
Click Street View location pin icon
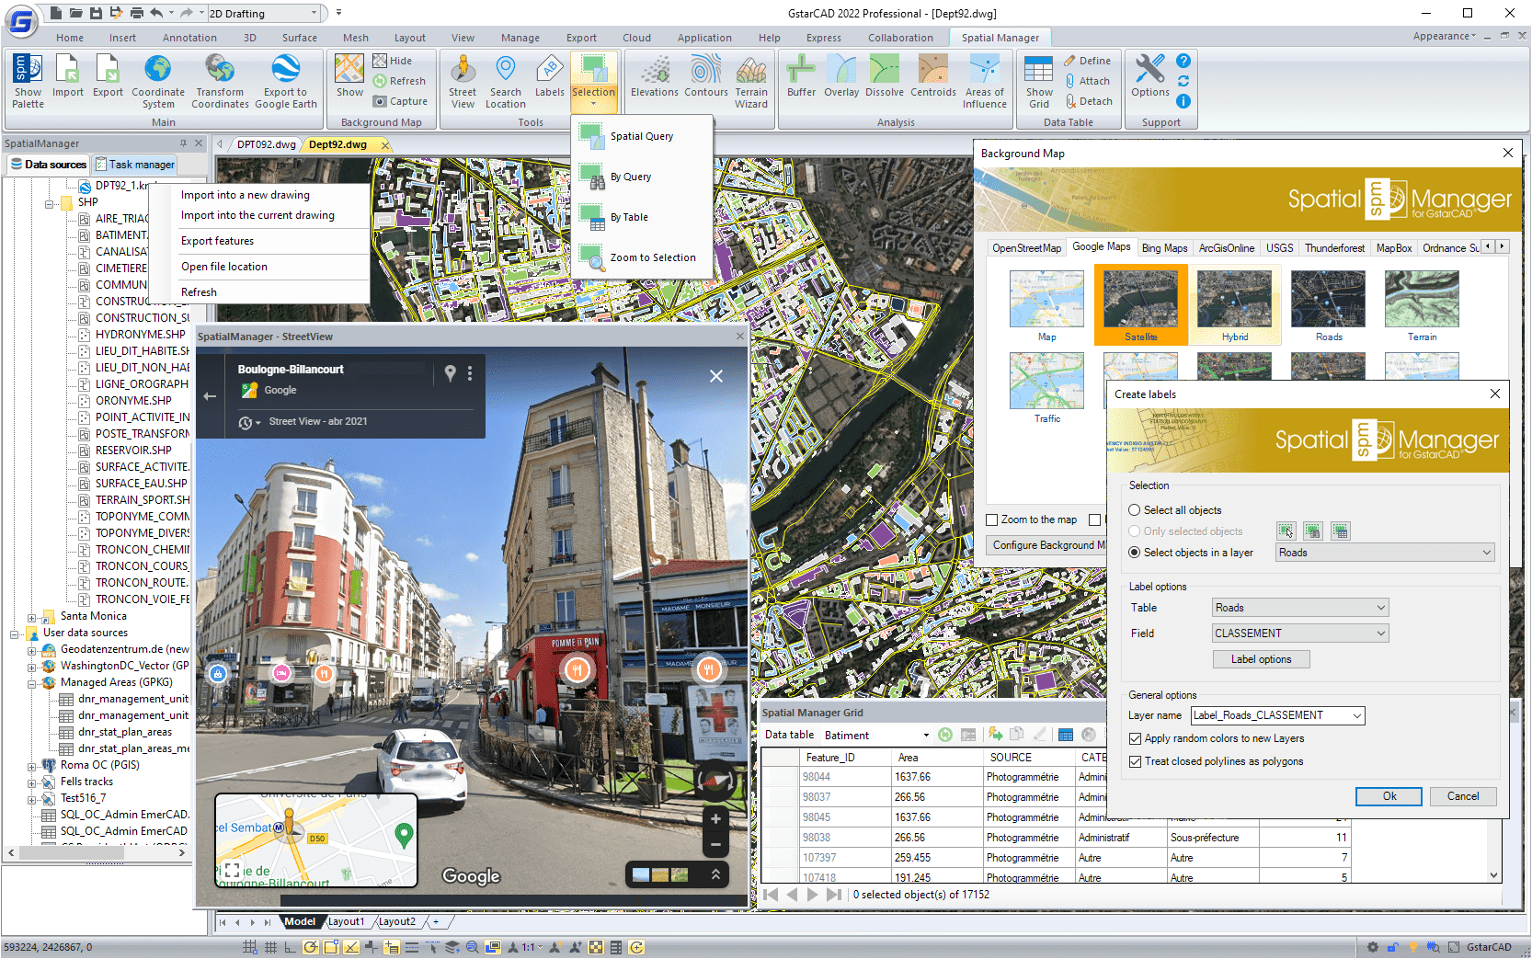pos(450,372)
